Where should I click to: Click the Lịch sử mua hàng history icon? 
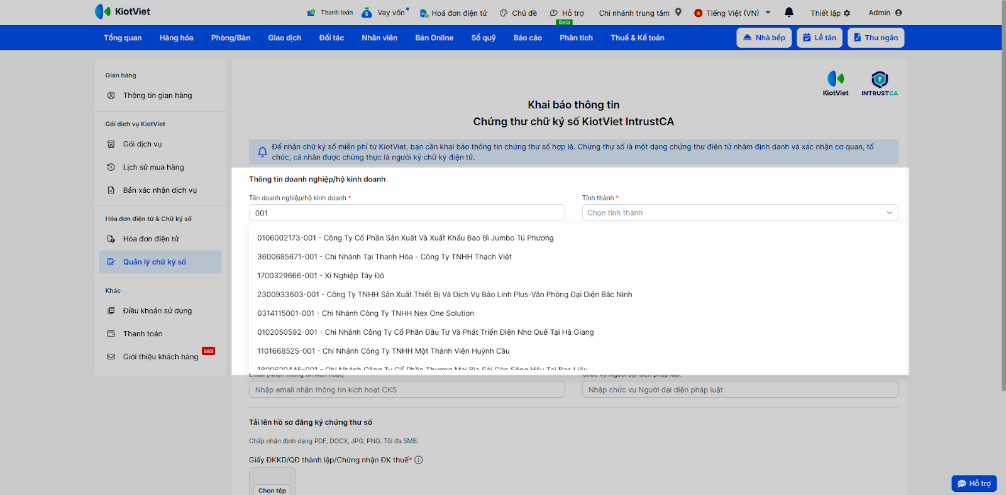click(x=111, y=167)
